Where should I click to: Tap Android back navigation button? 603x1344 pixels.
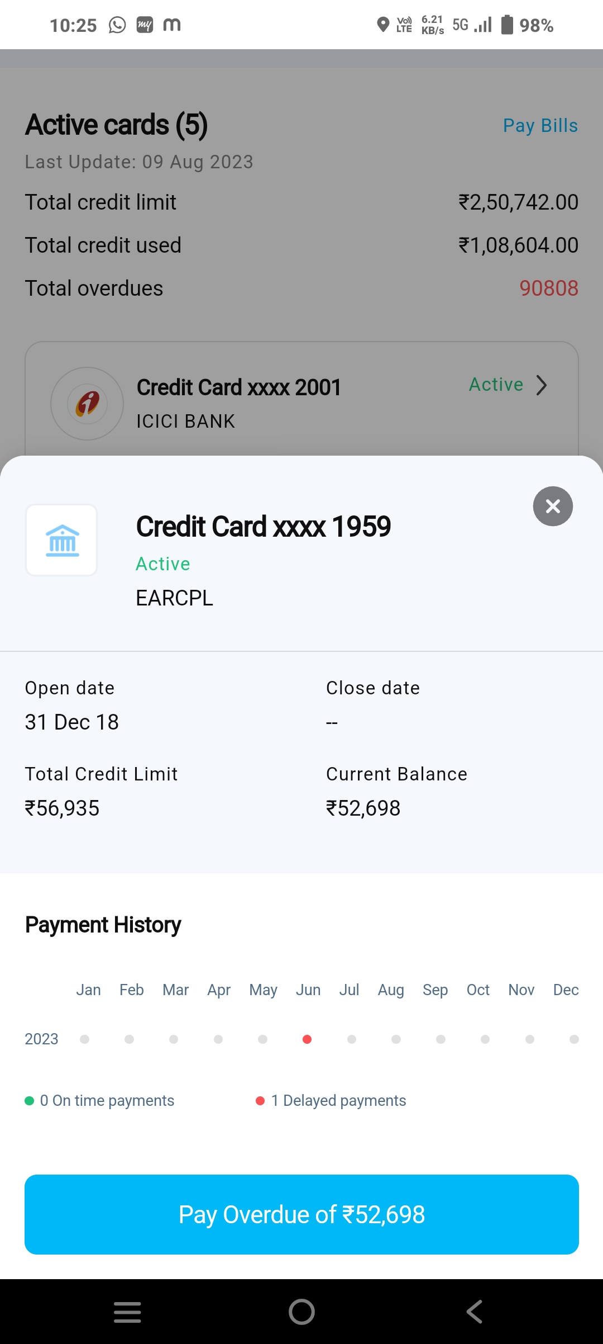coord(475,1312)
